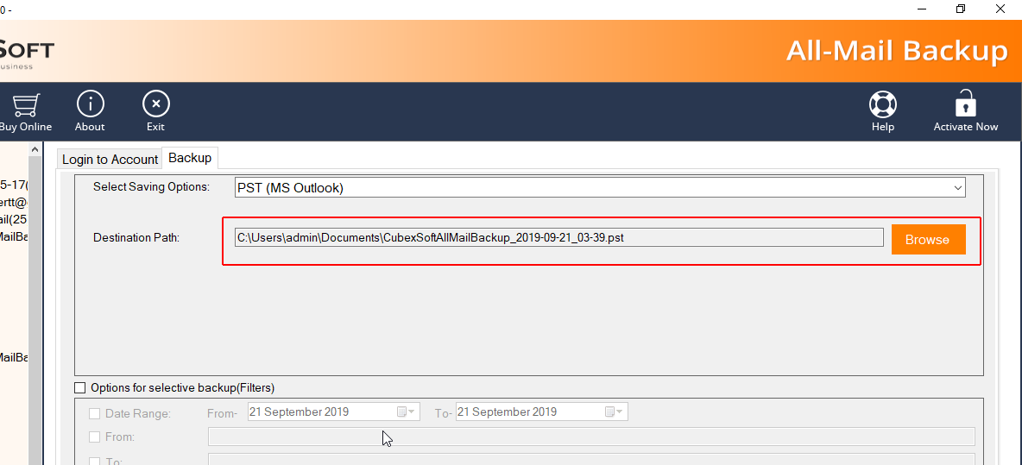Viewport: 1022px width, 465px height.
Task: Click the orange Browse button
Action: point(928,240)
